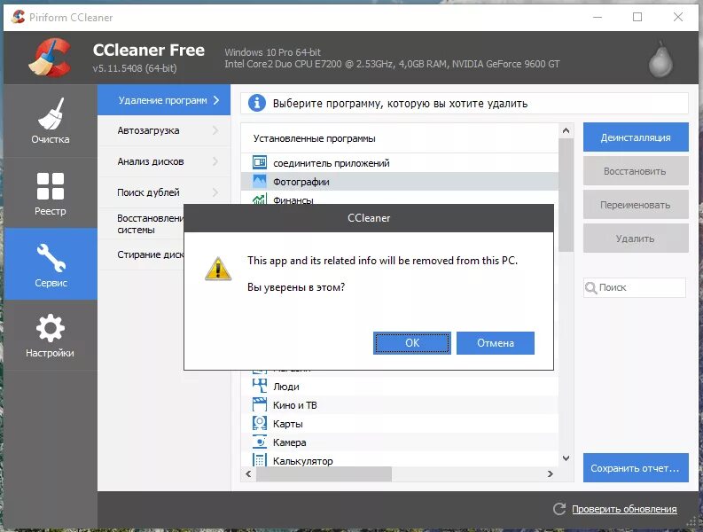
Task: Click the chevron next to Удаление программ
Action: (x=216, y=100)
